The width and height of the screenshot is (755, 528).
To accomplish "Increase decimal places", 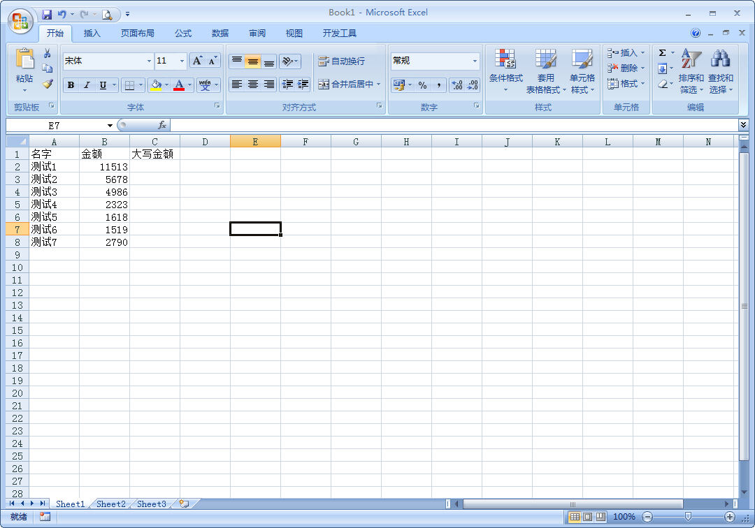I will 457,85.
